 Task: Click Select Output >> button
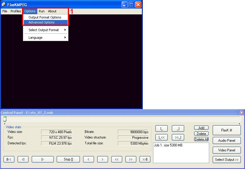226,160
